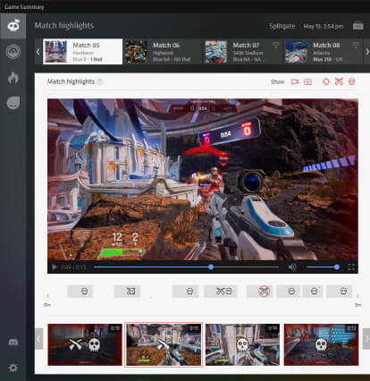The height and width of the screenshot is (381, 370).
Task: Click the 'Game Summary' window title
Action: click(24, 7)
